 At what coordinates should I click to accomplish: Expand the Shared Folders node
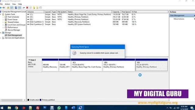coord(3,22)
